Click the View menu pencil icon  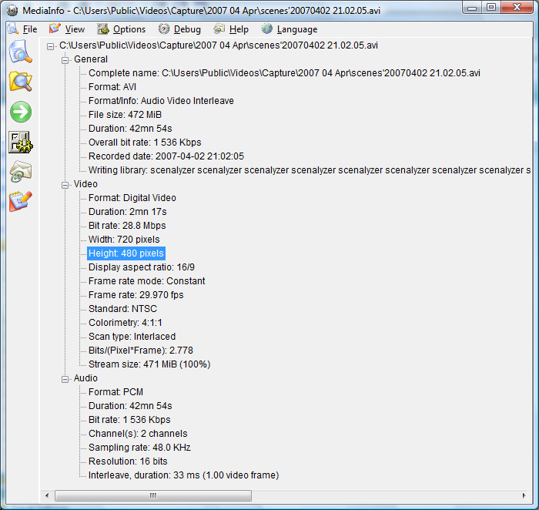tap(55, 29)
